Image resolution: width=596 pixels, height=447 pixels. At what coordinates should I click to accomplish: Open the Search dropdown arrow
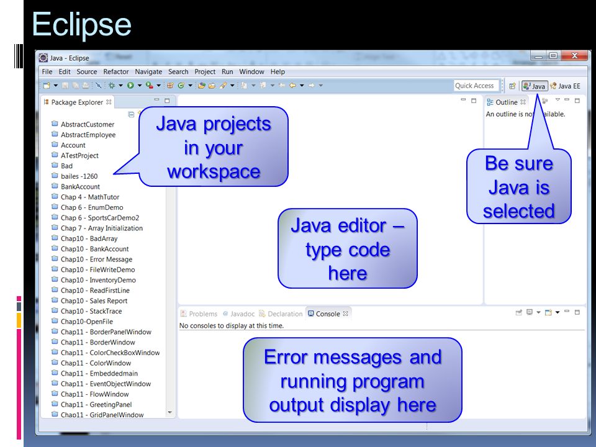tap(232, 86)
